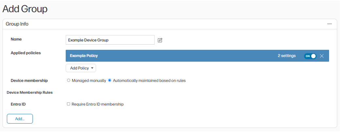
Task: Toggle the Example Policy ON switch
Action: pyautogui.click(x=310, y=56)
